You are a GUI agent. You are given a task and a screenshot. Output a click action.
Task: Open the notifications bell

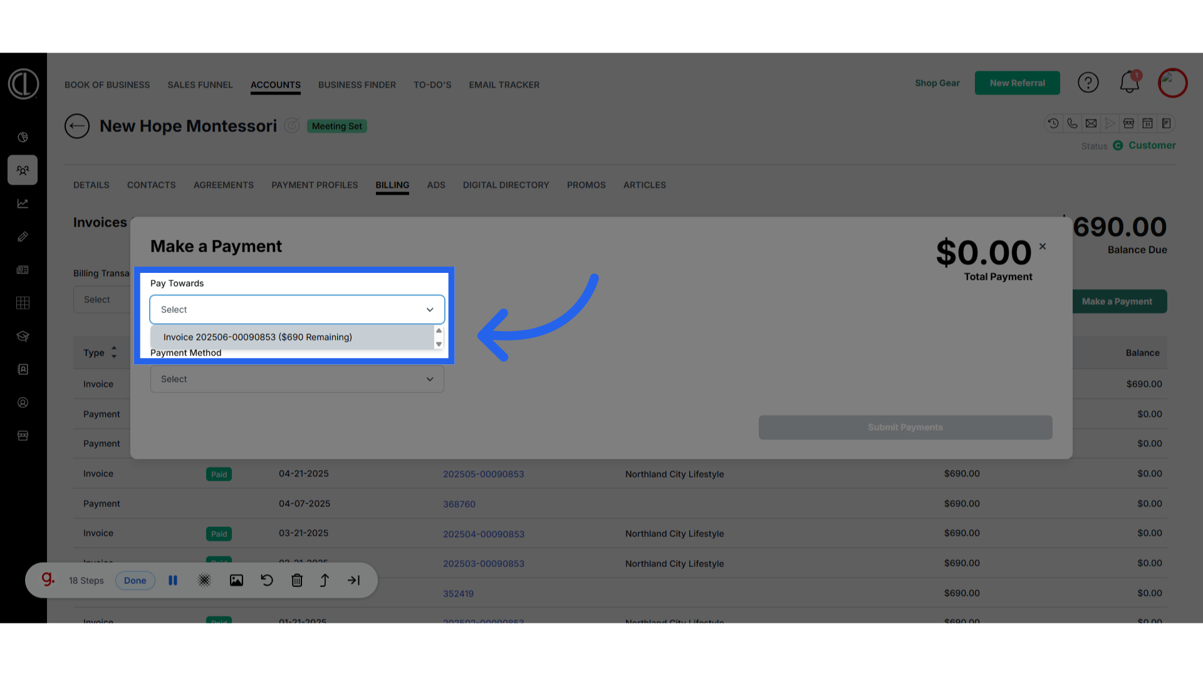pyautogui.click(x=1130, y=83)
